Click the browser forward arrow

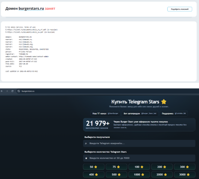pos(7,91)
